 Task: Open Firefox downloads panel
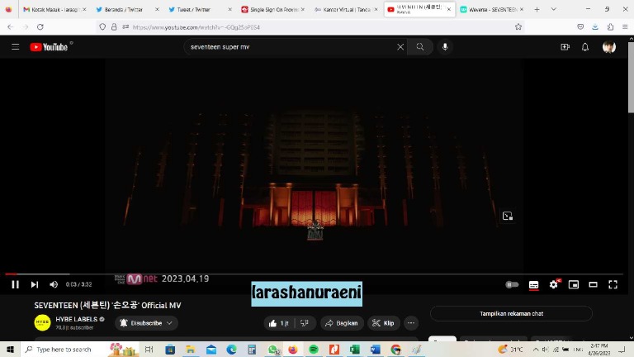[595, 27]
